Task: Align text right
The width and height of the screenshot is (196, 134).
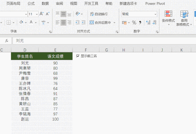Action: click(x=70, y=22)
